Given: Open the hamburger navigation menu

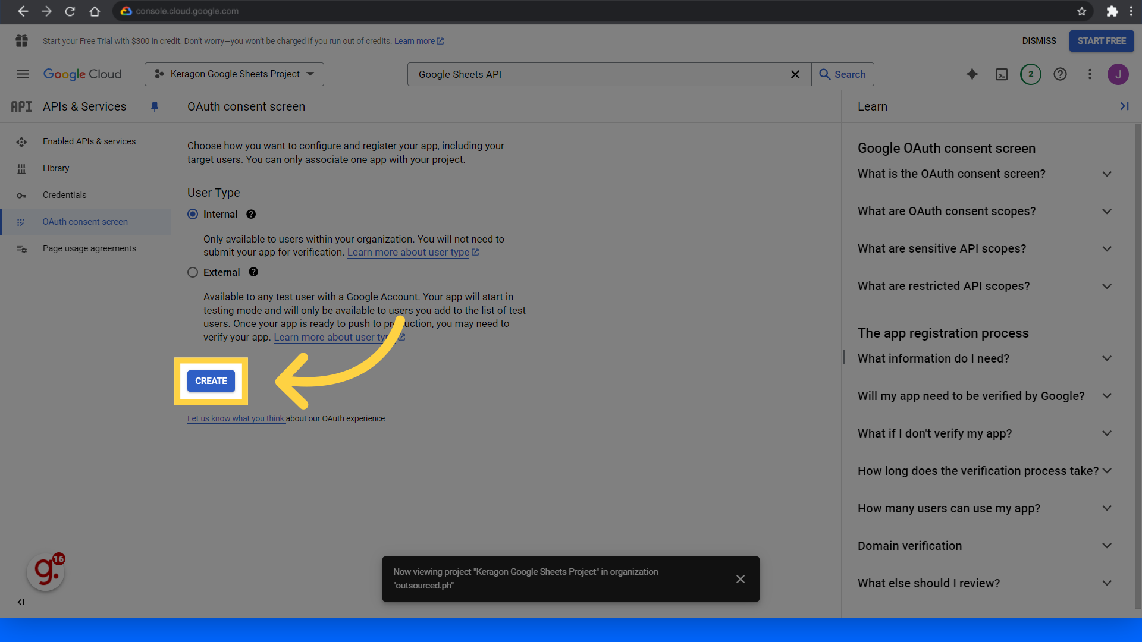Looking at the screenshot, I should (23, 74).
